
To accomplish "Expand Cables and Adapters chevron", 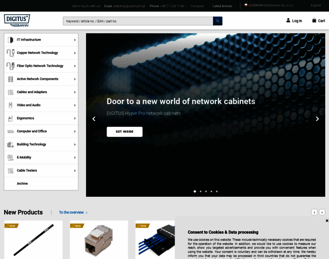I will 75,92.
